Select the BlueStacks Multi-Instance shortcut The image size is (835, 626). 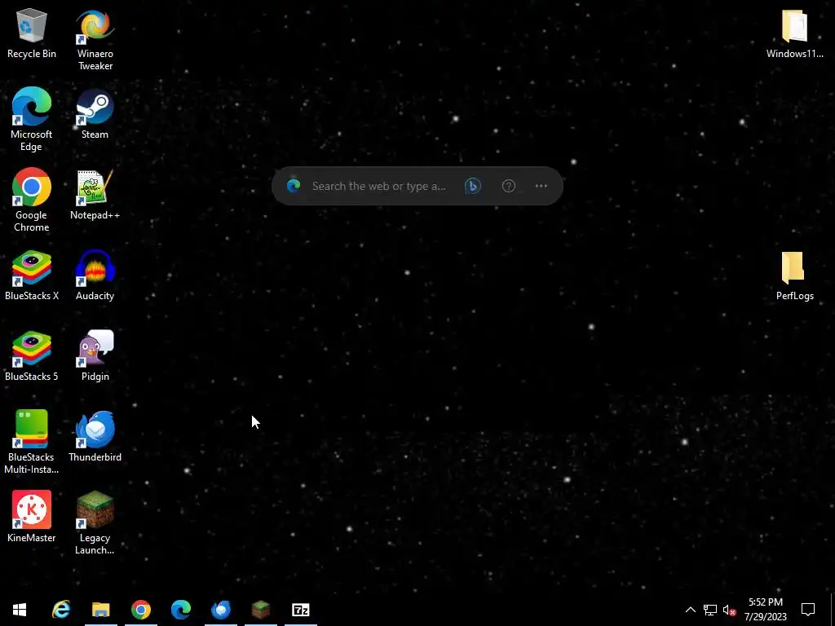click(32, 442)
